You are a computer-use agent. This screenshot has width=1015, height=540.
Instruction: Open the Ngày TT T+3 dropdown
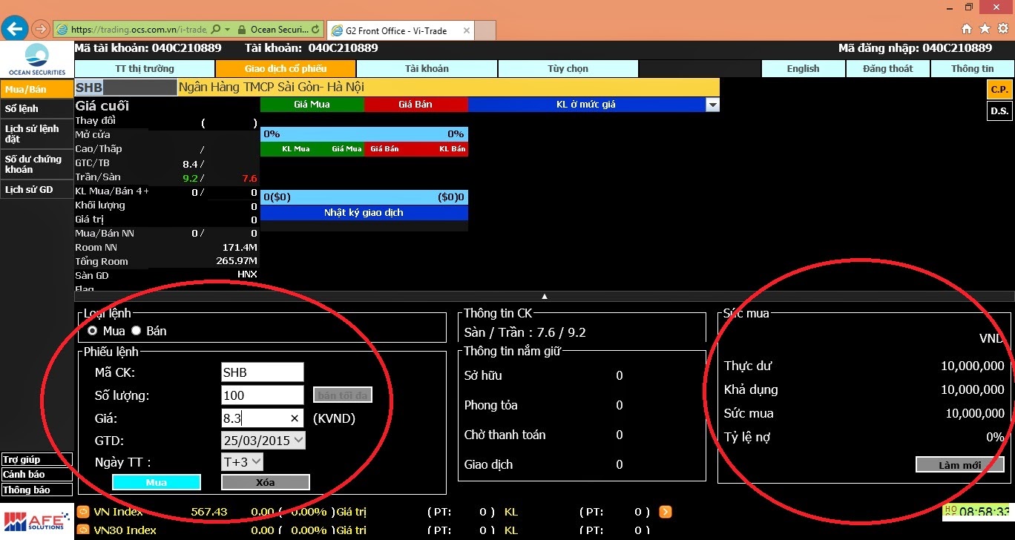pos(256,462)
